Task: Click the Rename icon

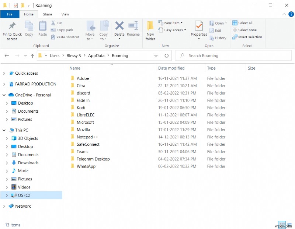Action: (133, 26)
